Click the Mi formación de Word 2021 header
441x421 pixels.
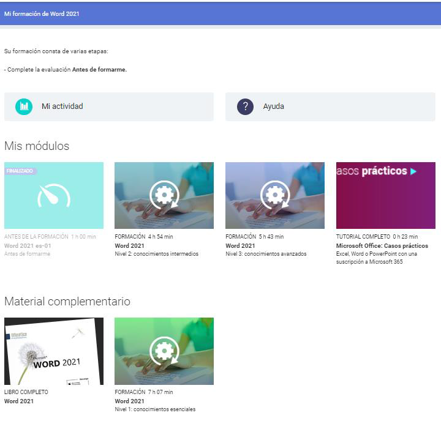click(x=42, y=14)
